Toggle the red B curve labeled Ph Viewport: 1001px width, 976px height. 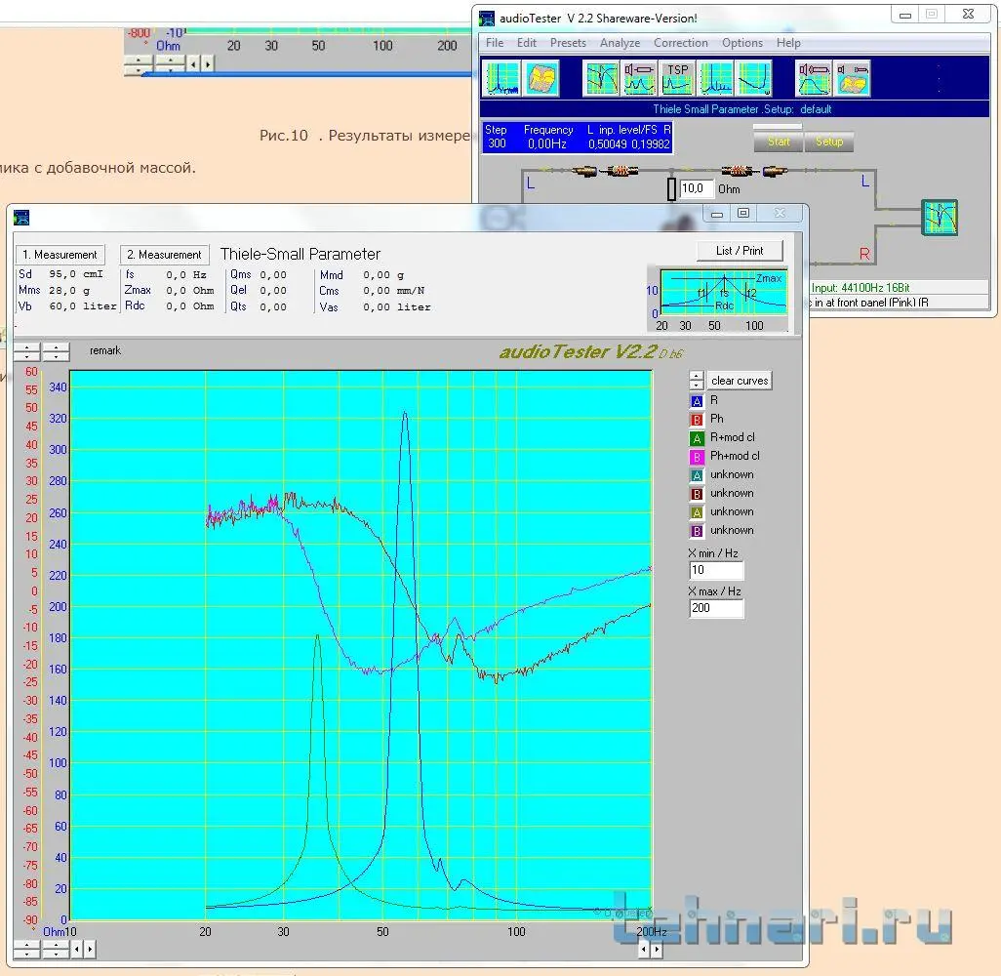[x=697, y=420]
